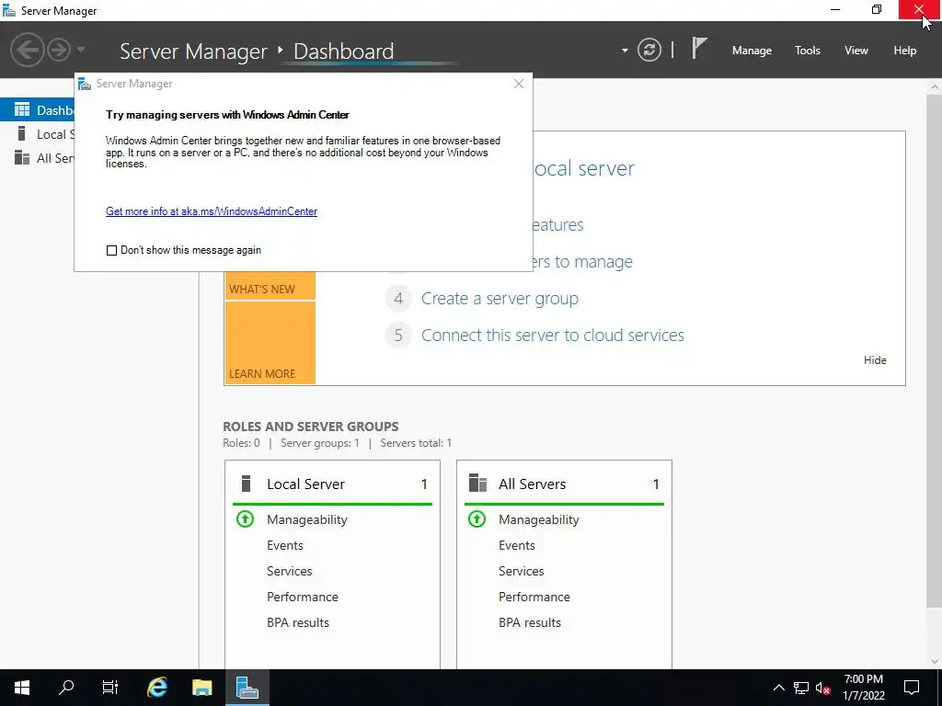Click the LEARN MORE tile
The width and height of the screenshot is (942, 706).
point(270,343)
